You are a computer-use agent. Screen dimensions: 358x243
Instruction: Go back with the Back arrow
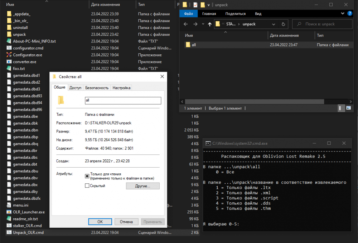(185, 24)
